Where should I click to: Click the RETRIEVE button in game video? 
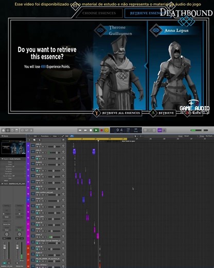tap(163, 113)
